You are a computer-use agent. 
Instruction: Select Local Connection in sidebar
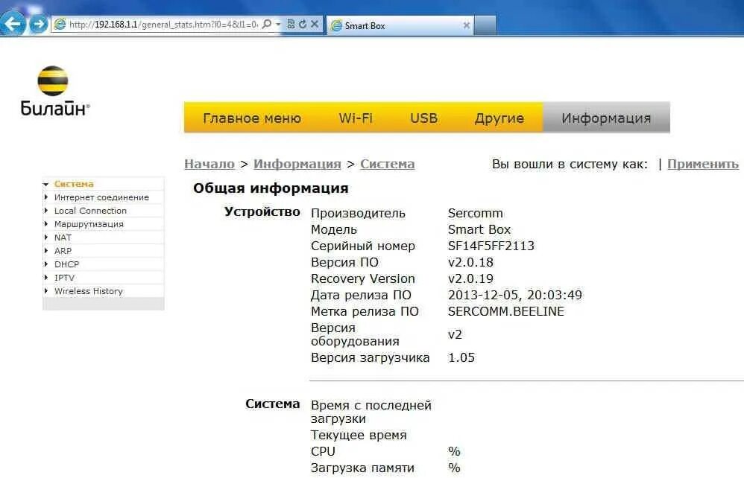coord(90,211)
